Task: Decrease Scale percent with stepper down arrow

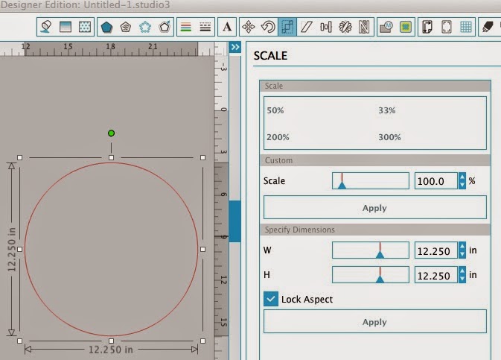Action: (x=462, y=185)
